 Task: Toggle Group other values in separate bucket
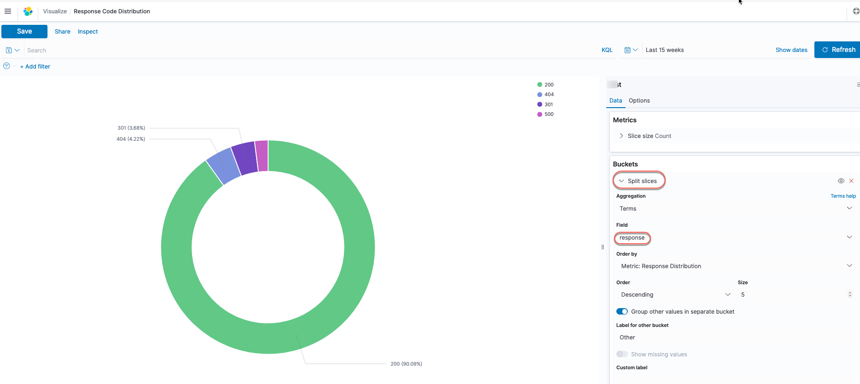622,311
